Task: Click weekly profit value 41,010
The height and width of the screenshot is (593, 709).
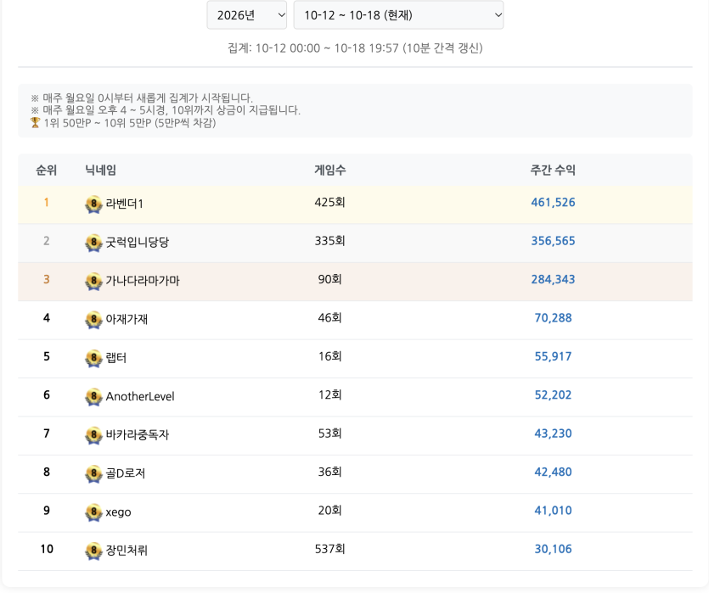Action: click(553, 511)
